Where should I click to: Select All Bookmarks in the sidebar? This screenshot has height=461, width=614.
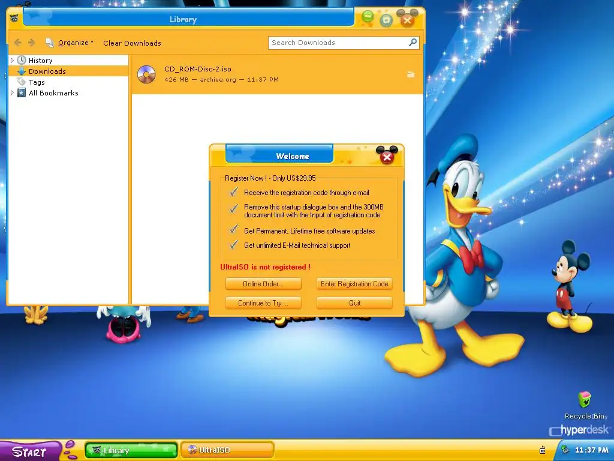pos(53,93)
